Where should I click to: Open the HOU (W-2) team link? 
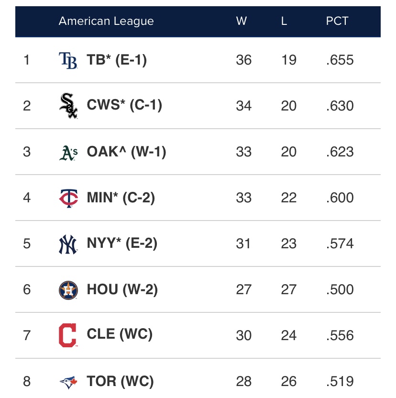click(x=122, y=290)
